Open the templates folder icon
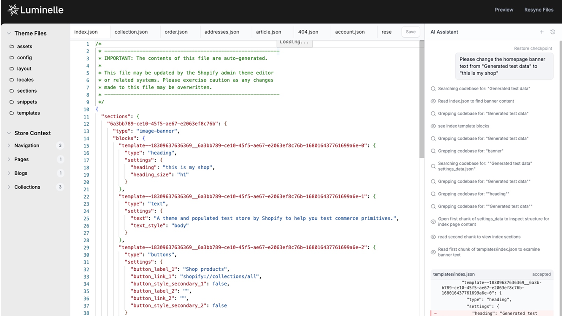This screenshot has height=316, width=562. coord(11,113)
